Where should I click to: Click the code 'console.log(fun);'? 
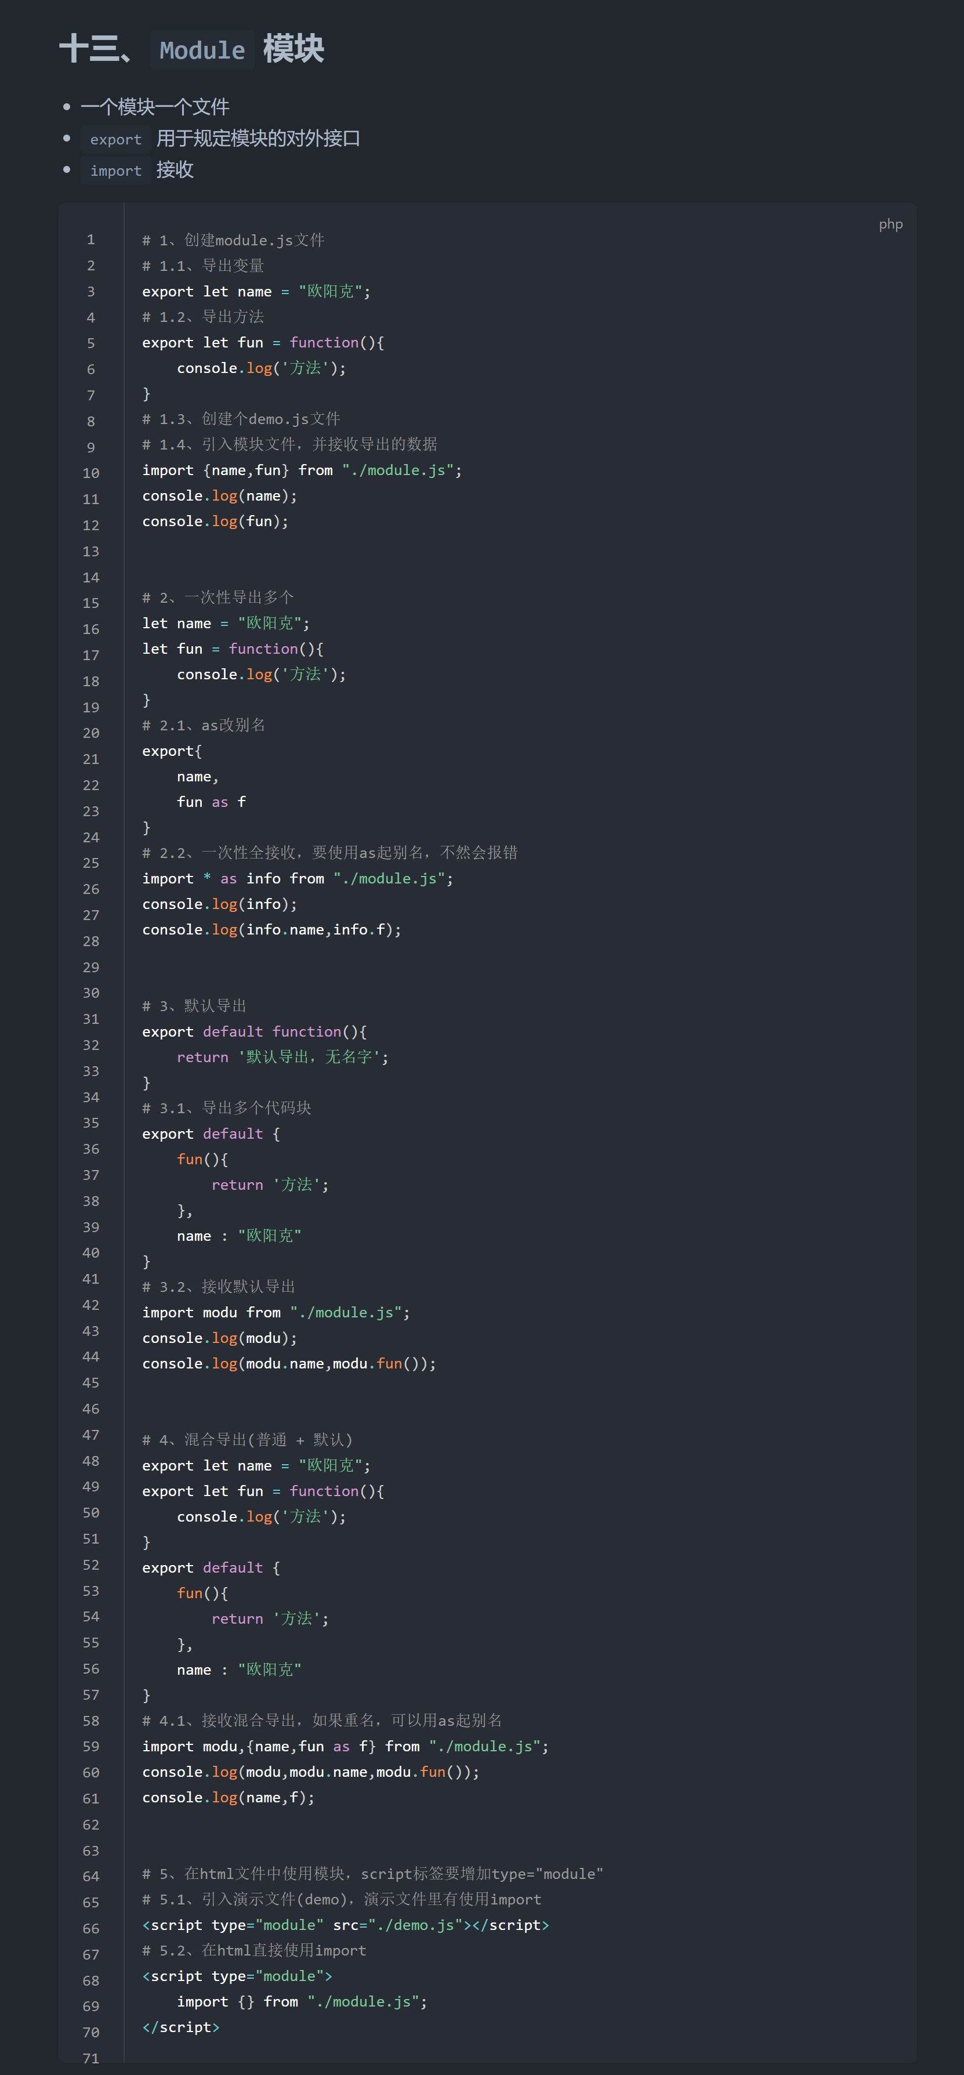point(215,521)
